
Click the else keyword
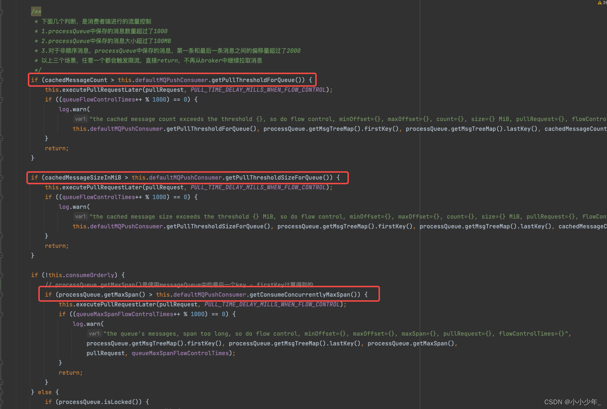point(45,392)
